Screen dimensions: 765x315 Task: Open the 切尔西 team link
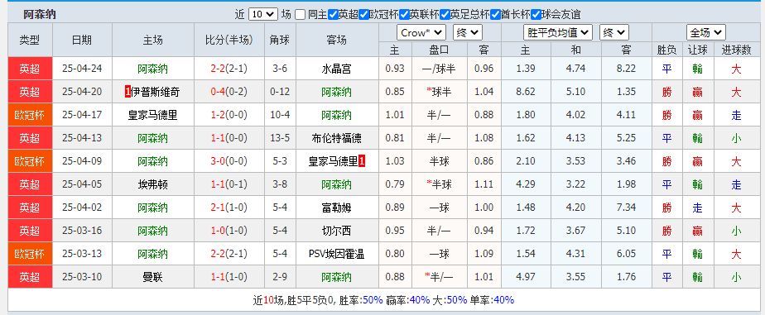click(x=337, y=231)
